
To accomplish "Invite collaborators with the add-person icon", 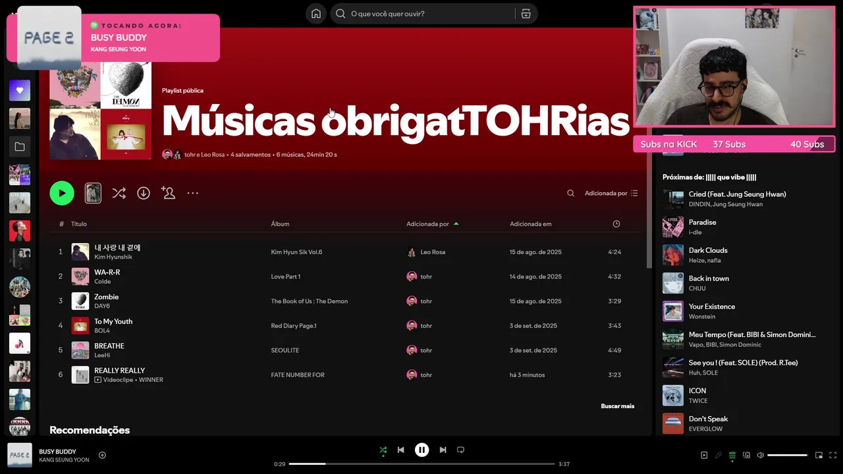I will point(168,193).
